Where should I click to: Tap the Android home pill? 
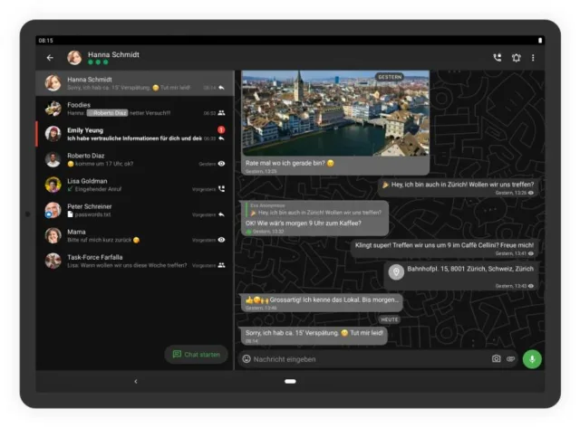pyautogui.click(x=290, y=381)
